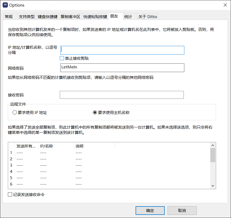Viewport: 231px width, 218px height.
Task: Open the 关于 Ditto tab
Action: 147,17
